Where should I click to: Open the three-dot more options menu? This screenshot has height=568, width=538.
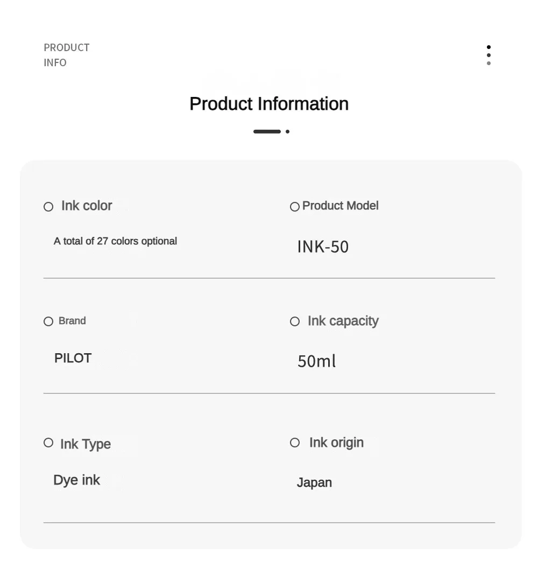click(489, 55)
